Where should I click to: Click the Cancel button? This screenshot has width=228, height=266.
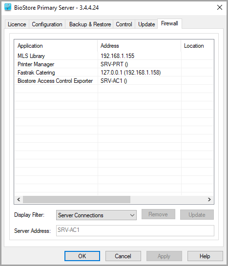click(123, 256)
